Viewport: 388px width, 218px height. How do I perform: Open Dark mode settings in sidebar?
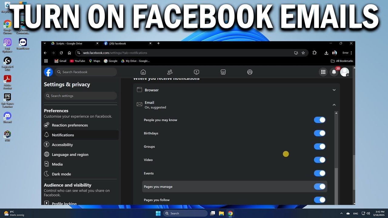click(x=80, y=174)
